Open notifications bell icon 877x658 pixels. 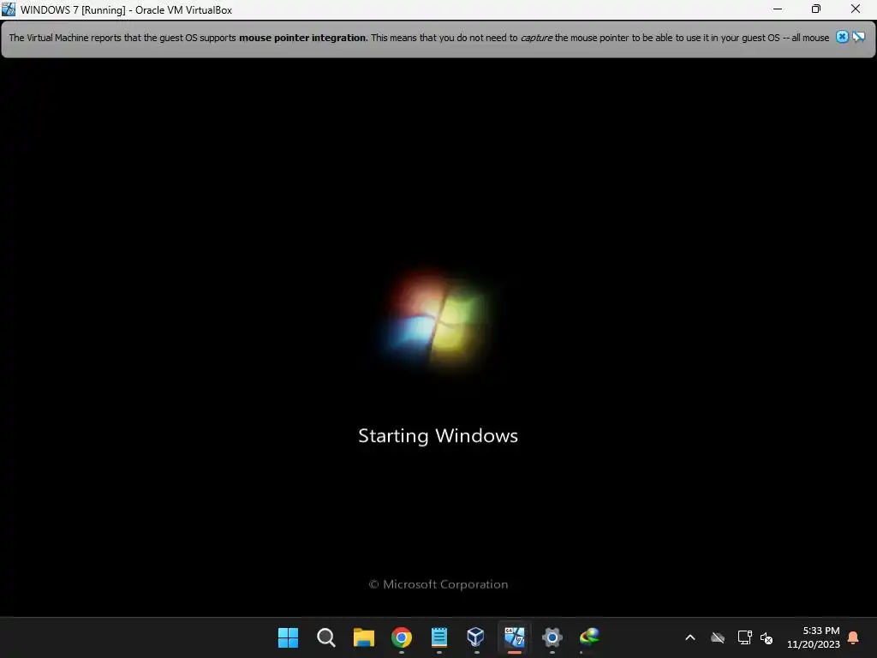854,637
